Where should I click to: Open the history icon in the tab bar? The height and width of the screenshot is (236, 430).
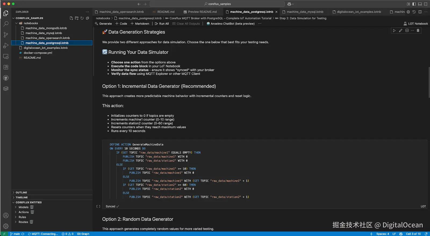click(x=414, y=12)
